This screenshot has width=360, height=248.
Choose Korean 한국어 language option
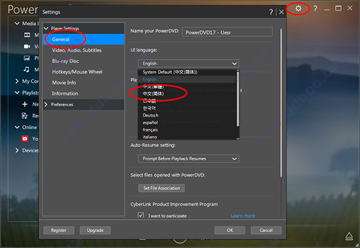click(187, 108)
